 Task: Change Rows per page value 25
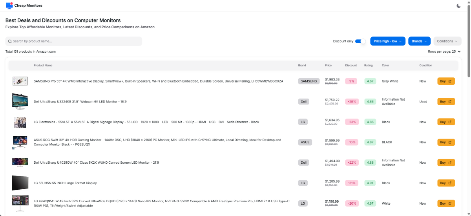point(456,51)
